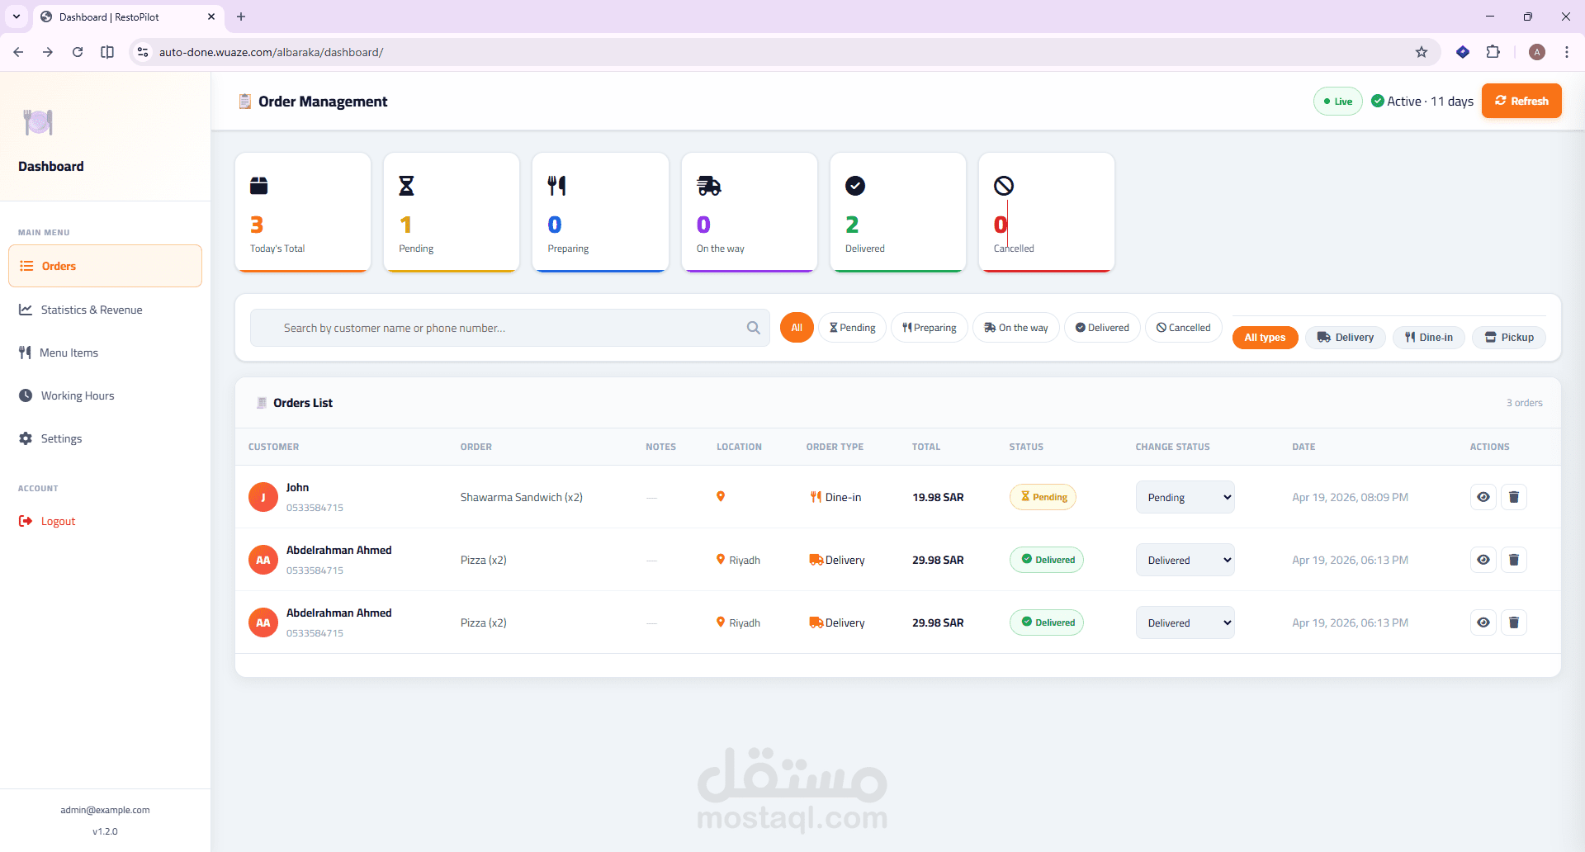Filter orders by Delivery type
The width and height of the screenshot is (1585, 852).
(1346, 338)
